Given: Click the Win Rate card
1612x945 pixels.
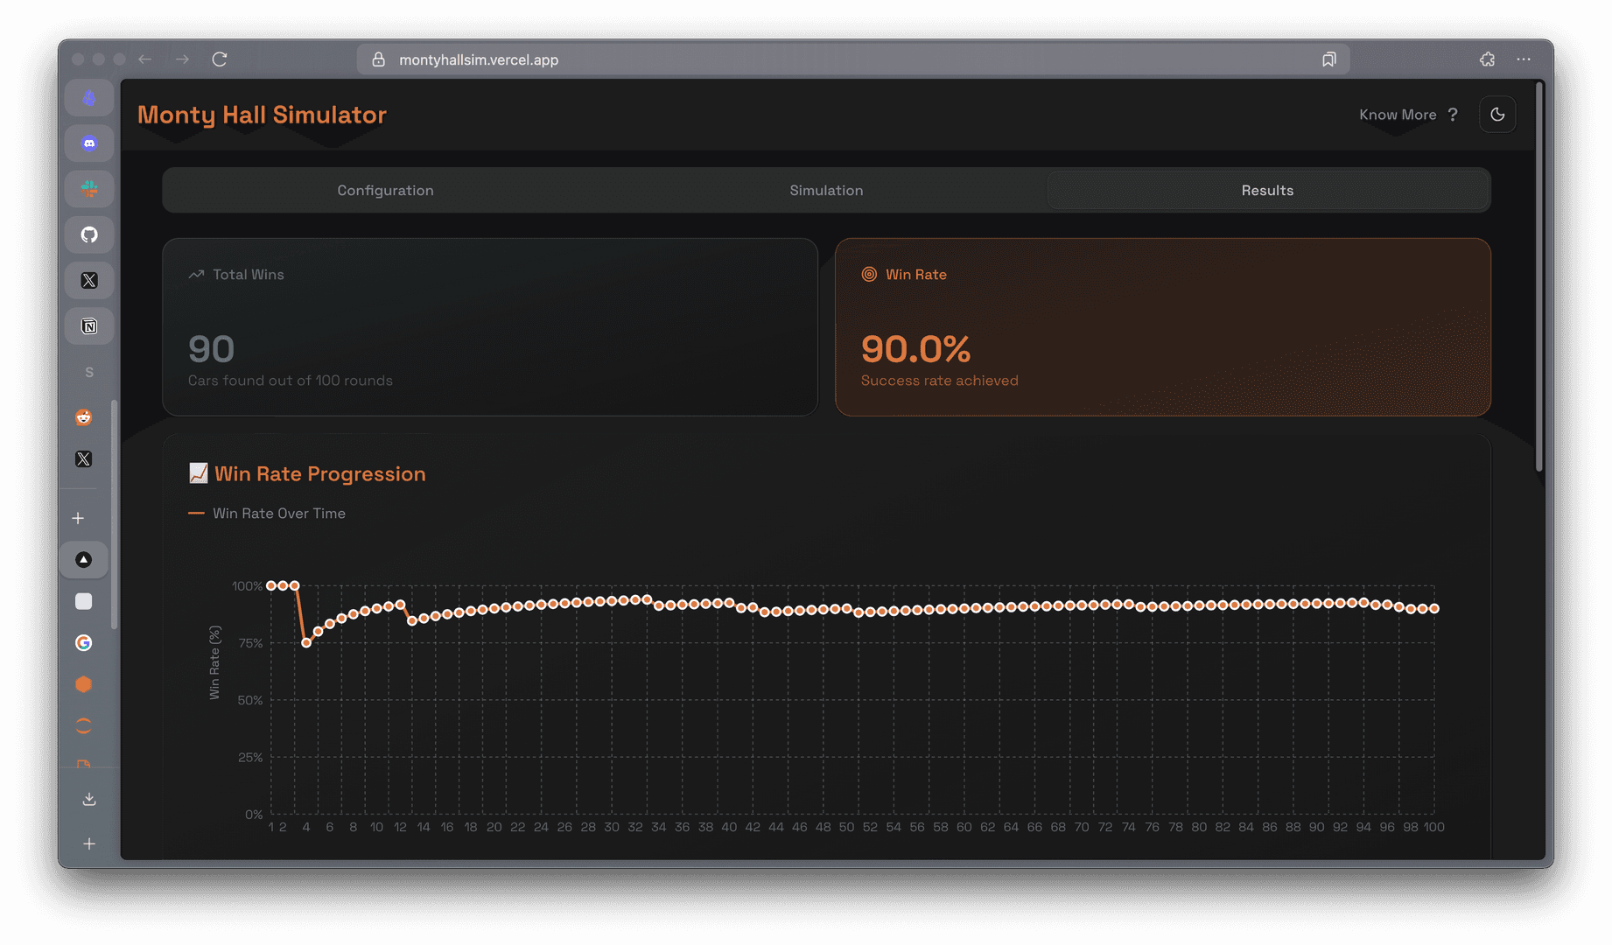Looking at the screenshot, I should (x=1162, y=326).
